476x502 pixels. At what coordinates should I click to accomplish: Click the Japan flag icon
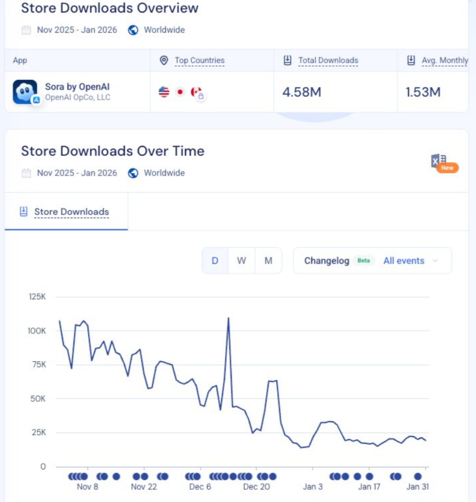coord(180,92)
